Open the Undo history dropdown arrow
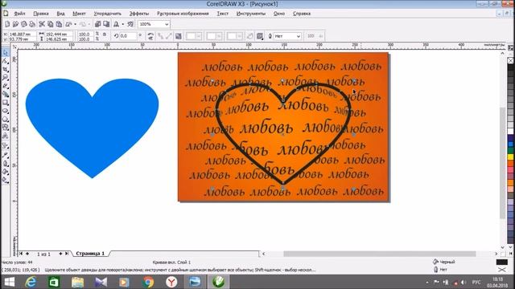 coord(75,24)
